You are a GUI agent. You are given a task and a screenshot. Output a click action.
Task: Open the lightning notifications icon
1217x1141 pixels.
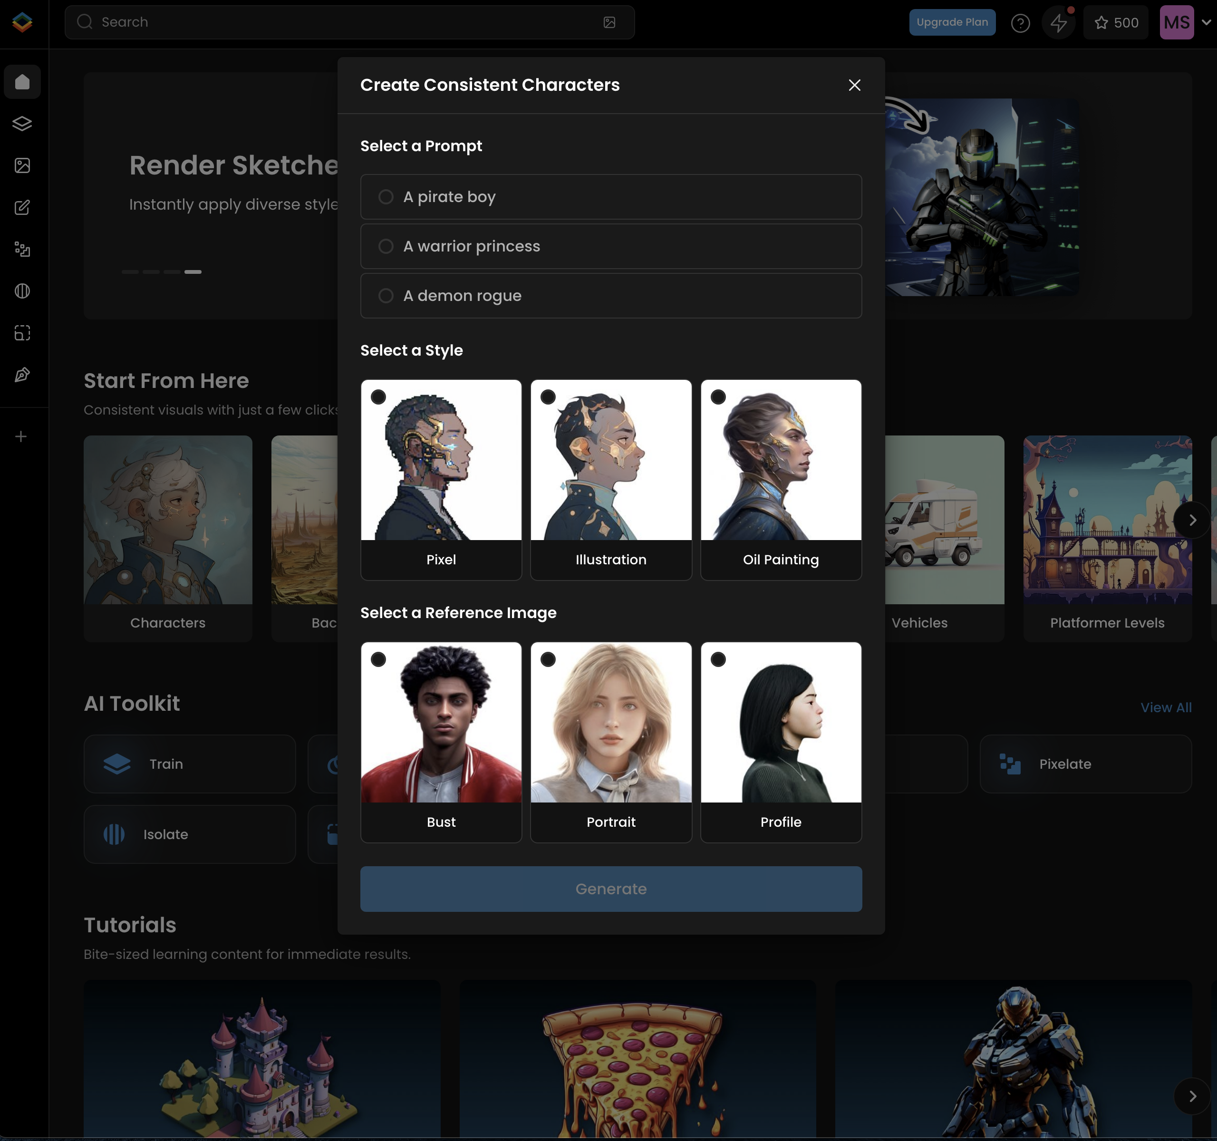1058,23
